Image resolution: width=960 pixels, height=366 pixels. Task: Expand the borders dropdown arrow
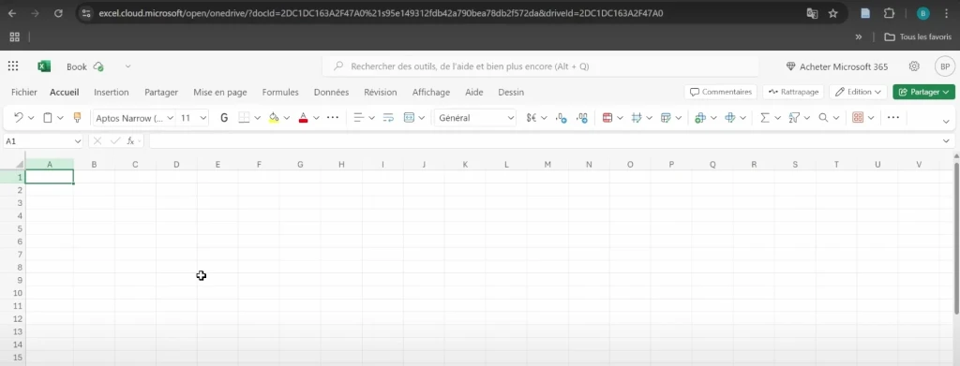pos(257,118)
